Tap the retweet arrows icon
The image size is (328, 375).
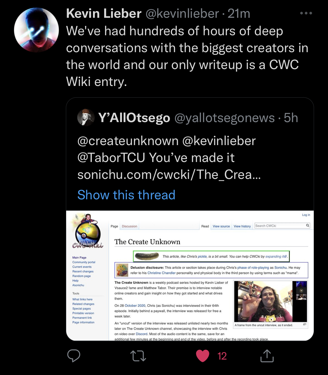pyautogui.click(x=138, y=356)
